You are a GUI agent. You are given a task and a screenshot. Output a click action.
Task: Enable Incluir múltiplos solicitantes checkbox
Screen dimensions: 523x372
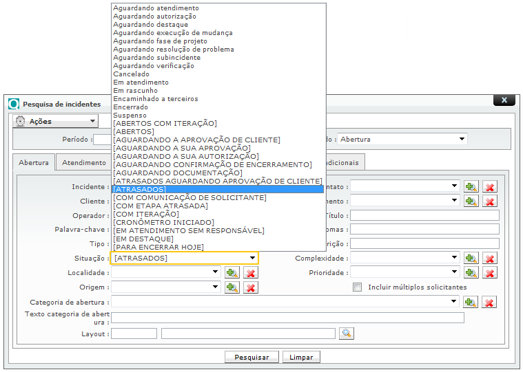click(x=357, y=287)
